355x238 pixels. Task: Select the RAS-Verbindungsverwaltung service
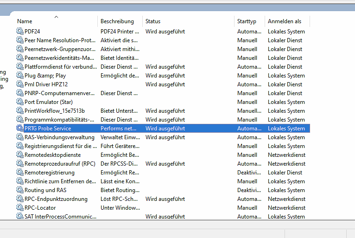pos(59,137)
